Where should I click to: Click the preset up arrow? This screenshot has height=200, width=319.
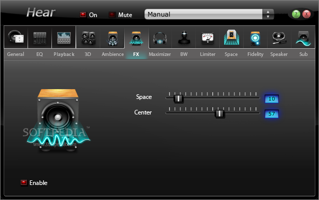(x=268, y=12)
